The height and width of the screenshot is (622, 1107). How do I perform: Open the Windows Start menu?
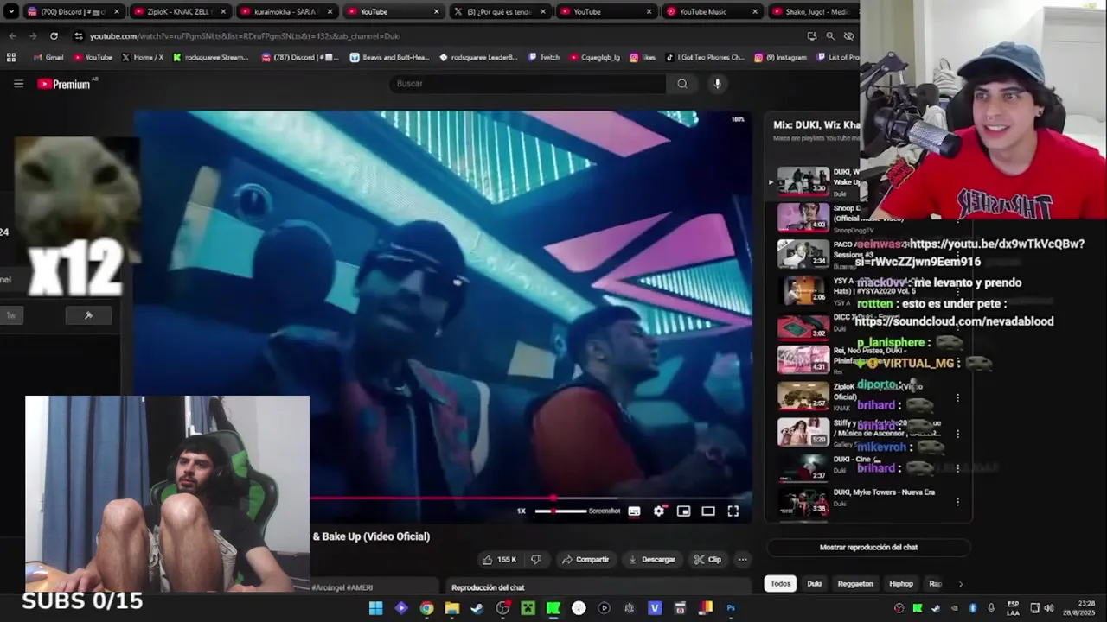[x=375, y=608]
